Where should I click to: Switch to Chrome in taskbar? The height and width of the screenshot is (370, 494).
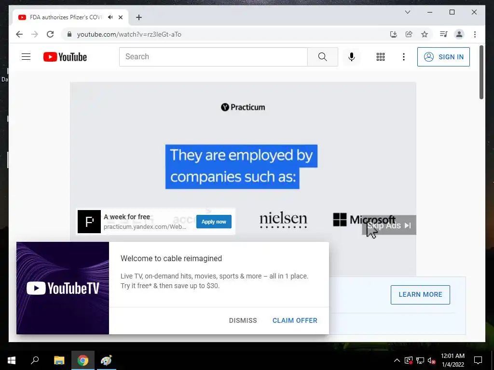point(83,360)
